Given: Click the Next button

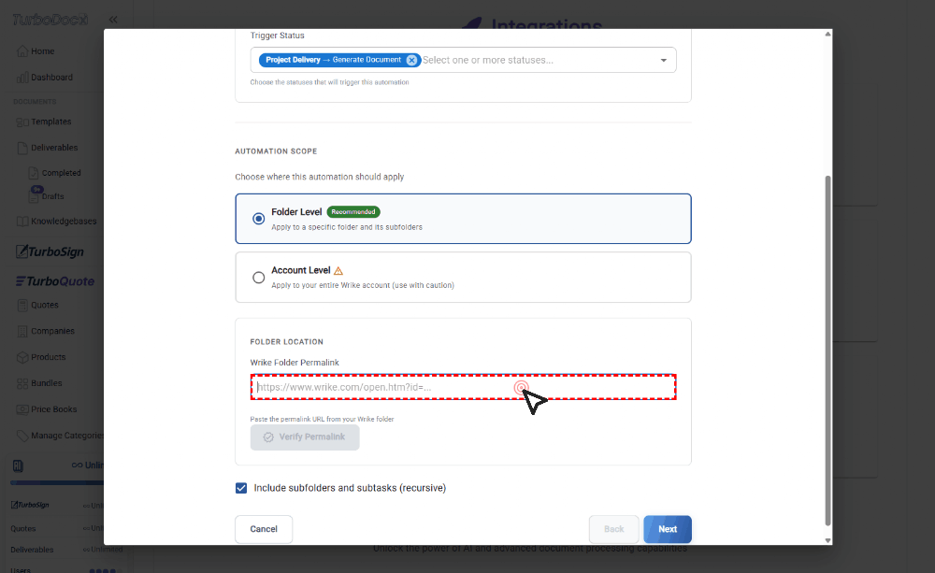Looking at the screenshot, I should tap(667, 529).
